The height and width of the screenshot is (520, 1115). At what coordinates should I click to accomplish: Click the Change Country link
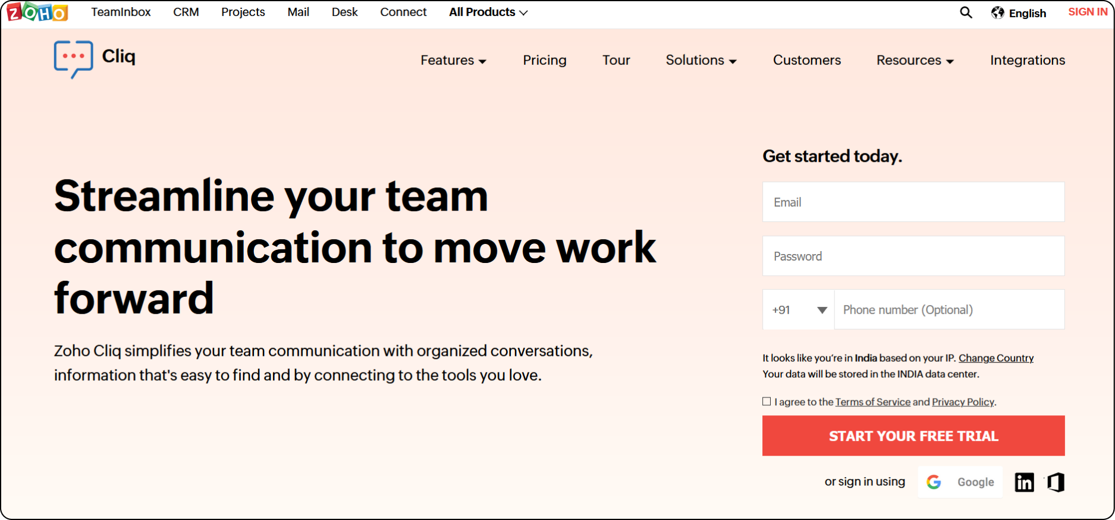click(x=996, y=358)
